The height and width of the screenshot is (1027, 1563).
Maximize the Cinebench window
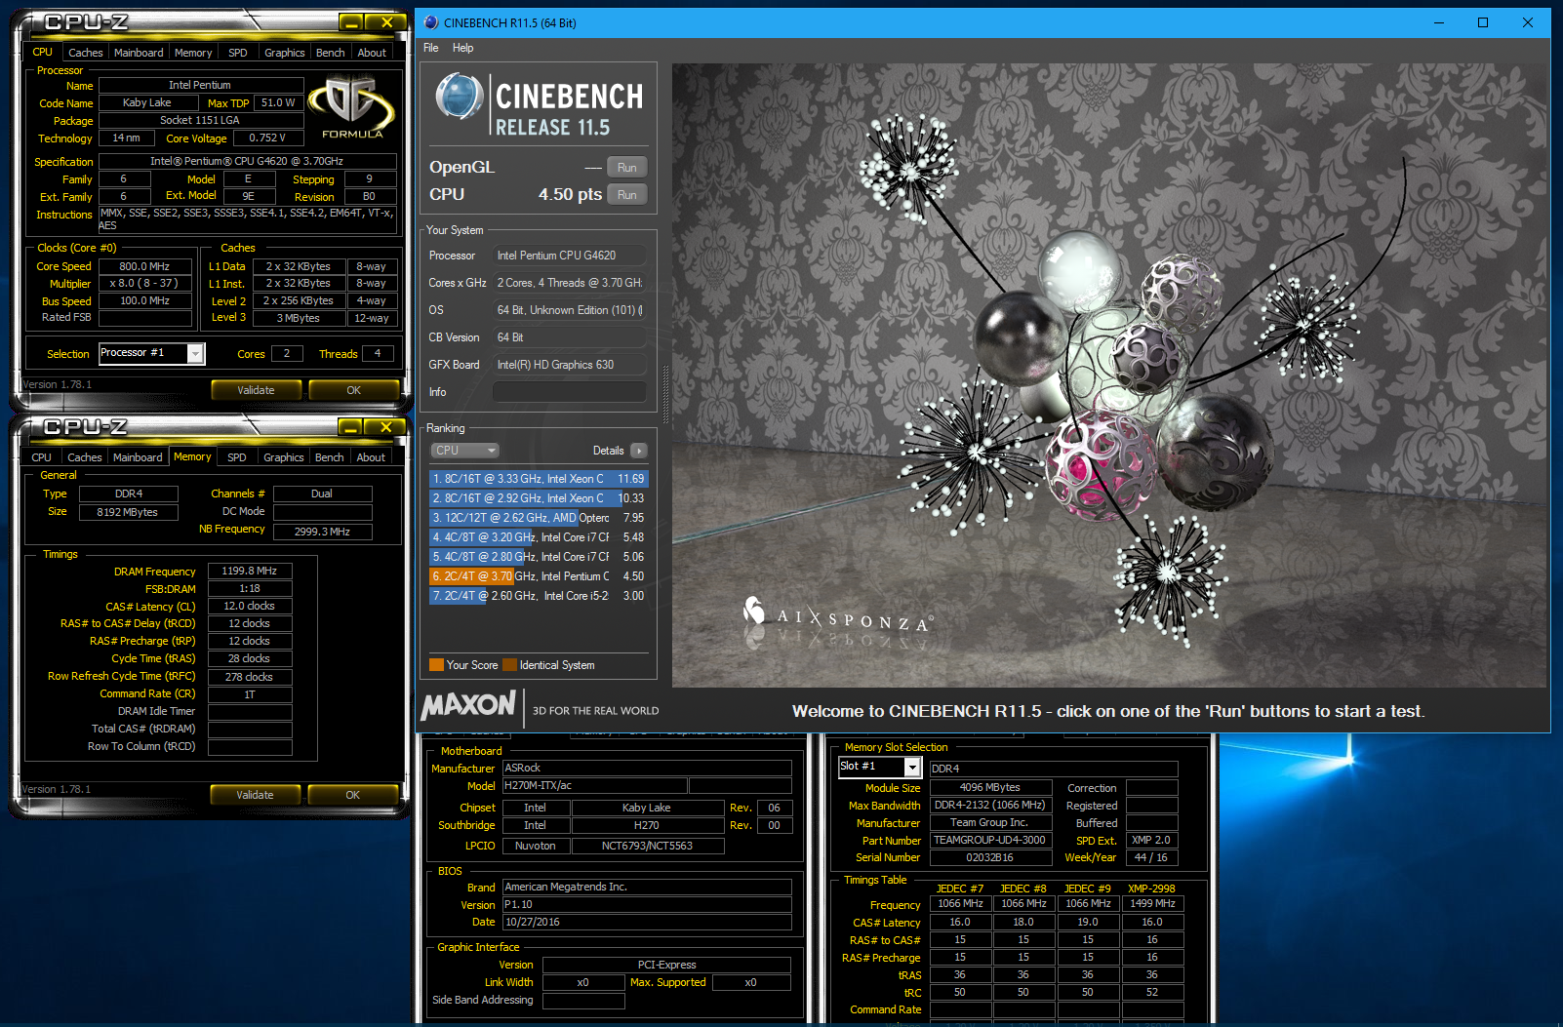pyautogui.click(x=1483, y=22)
